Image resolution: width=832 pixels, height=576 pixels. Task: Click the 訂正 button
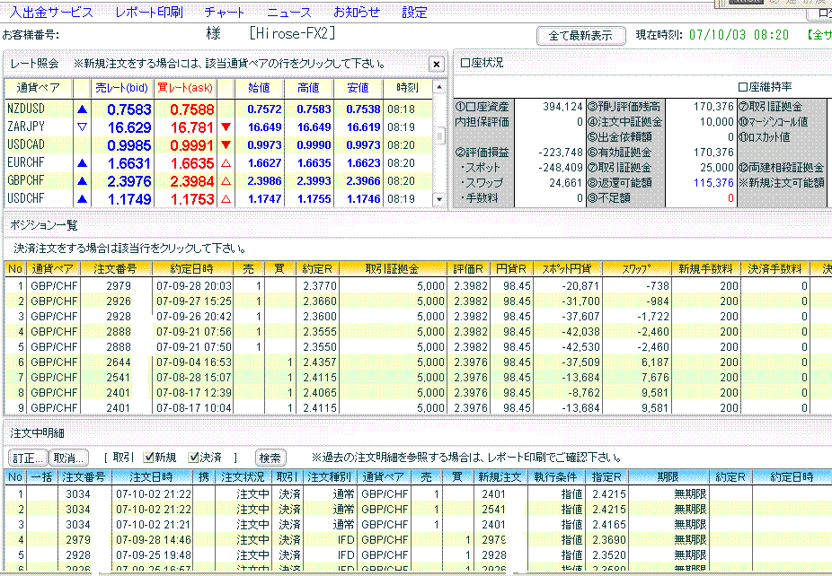click(28, 458)
